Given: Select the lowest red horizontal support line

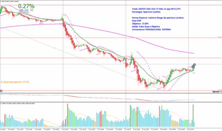Looking at the screenshot, I should pyautogui.click(x=92, y=90).
